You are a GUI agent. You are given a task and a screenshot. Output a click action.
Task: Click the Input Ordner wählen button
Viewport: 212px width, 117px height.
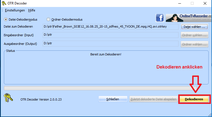coord(195,35)
